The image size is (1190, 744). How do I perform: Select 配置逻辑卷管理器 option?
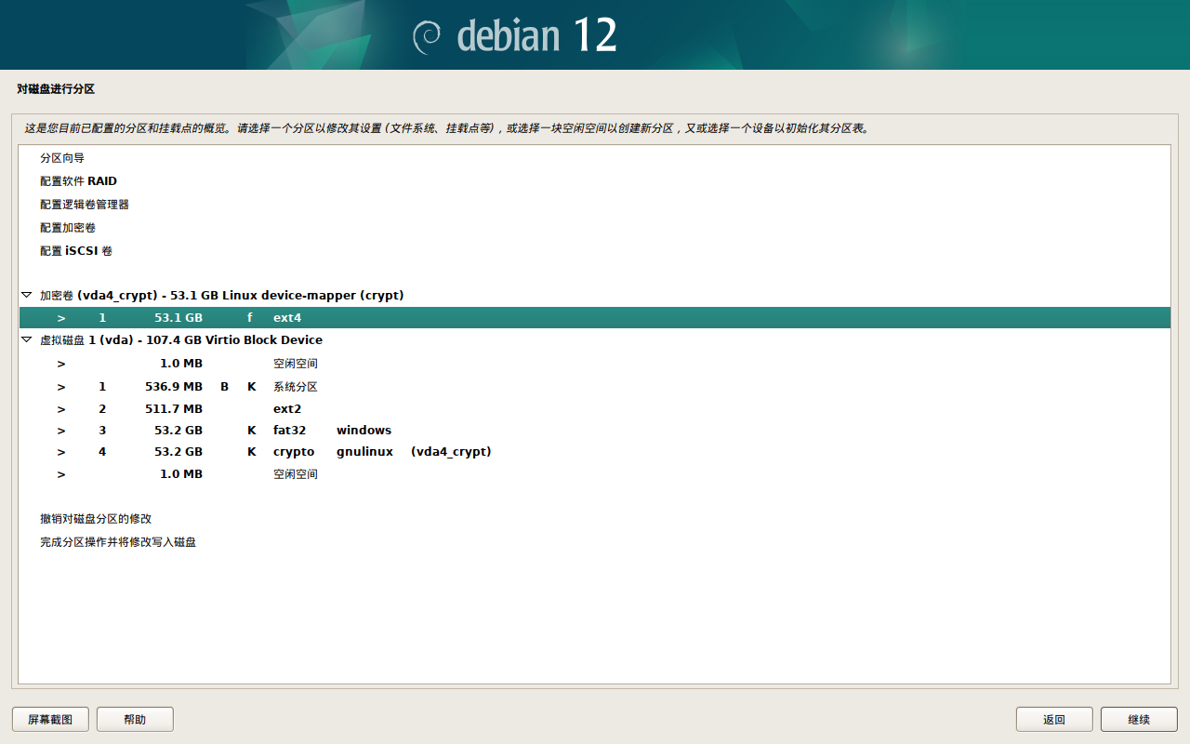coord(594,205)
